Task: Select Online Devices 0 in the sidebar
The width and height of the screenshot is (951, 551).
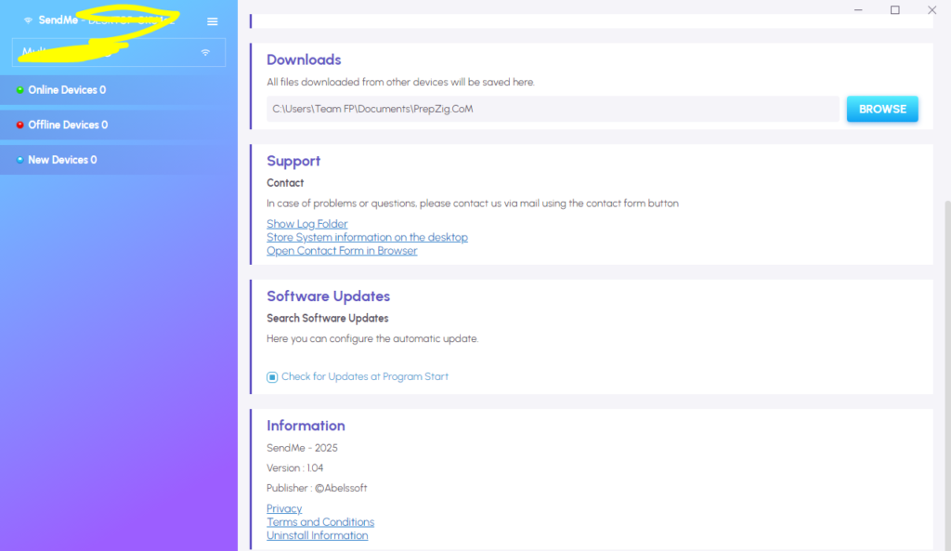Action: click(x=119, y=90)
